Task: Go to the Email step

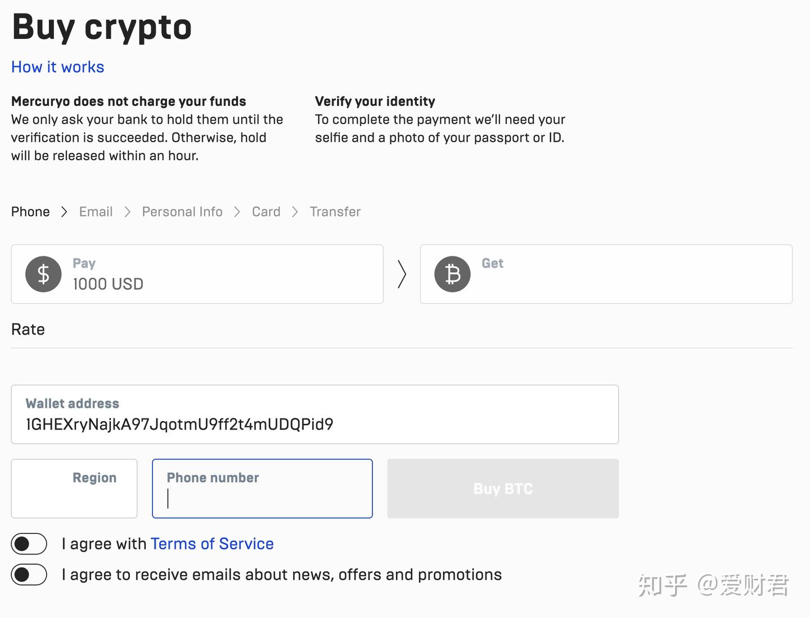Action: [x=96, y=212]
